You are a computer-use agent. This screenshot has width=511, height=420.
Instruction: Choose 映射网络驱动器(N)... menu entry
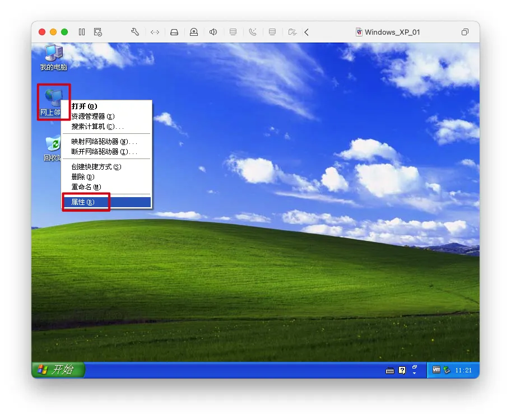106,142
